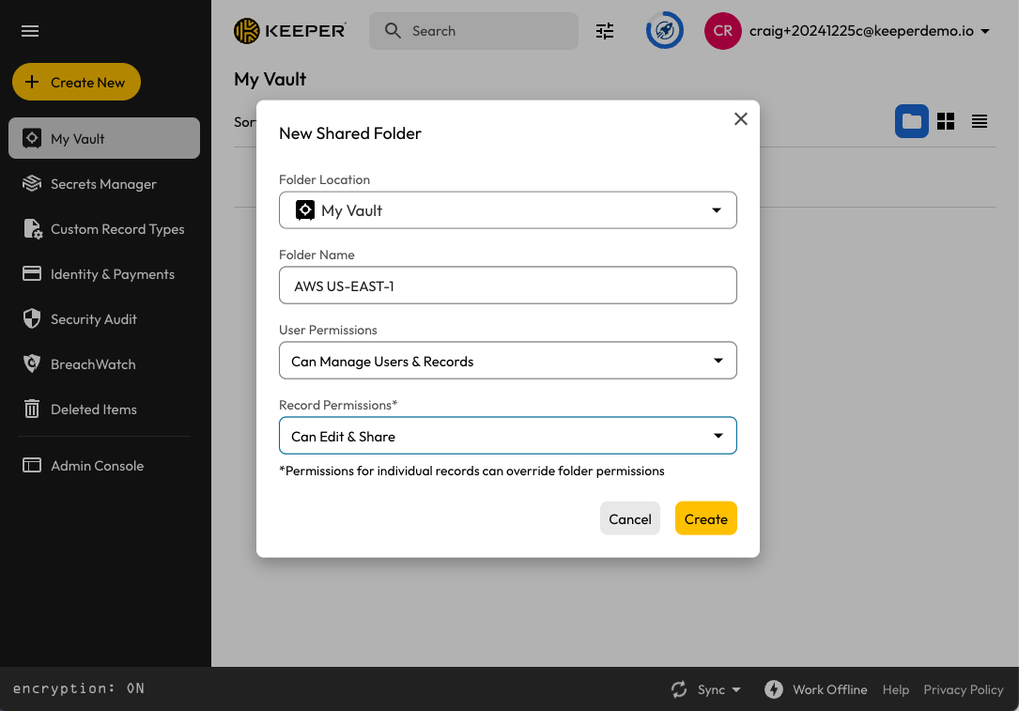Switch to list view icon
This screenshot has width=1019, height=711.
coord(980,121)
